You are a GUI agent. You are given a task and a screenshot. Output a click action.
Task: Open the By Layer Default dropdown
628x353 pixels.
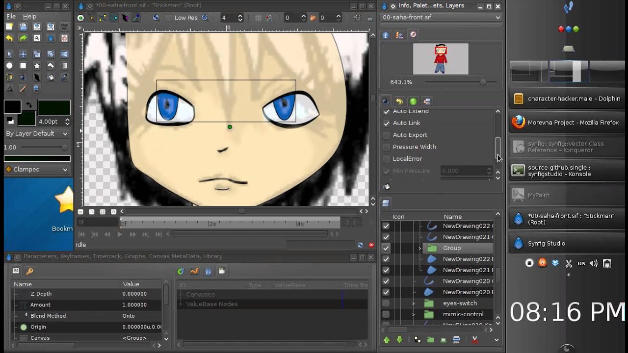coord(37,133)
